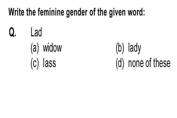Viewport: 177px width, 118px height.
Task: Click the word given in the heading
Action: [117, 13]
